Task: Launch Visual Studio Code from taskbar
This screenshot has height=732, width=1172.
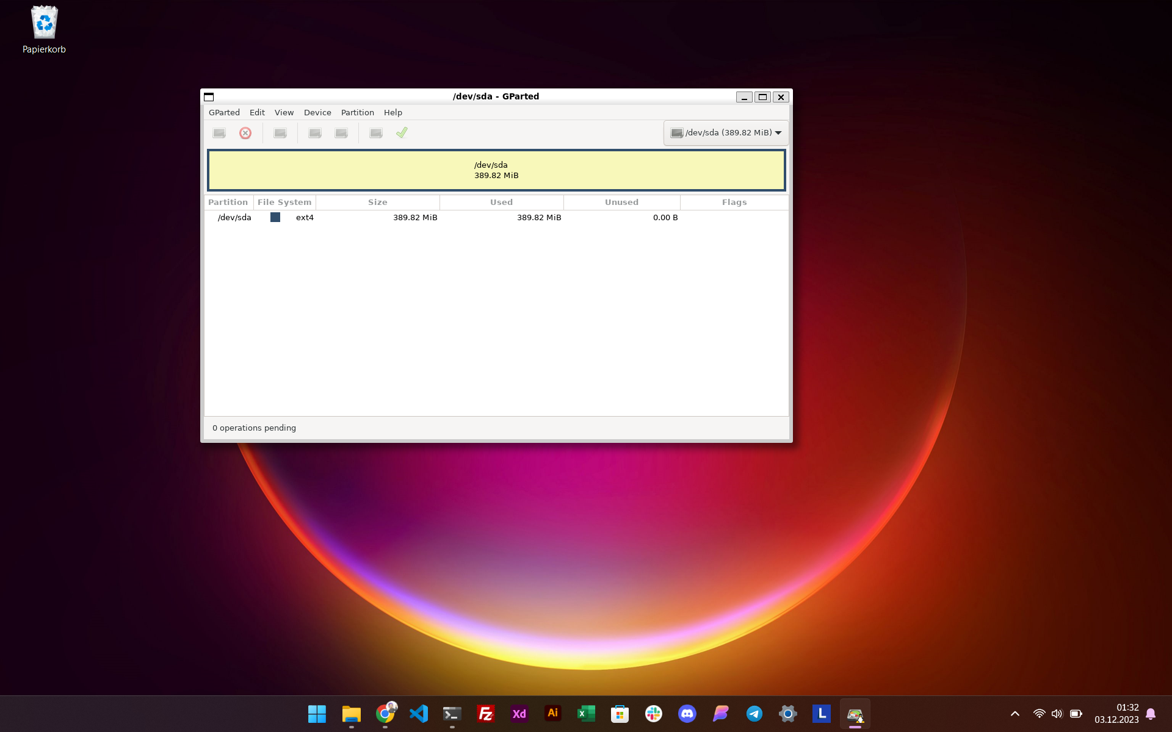Action: point(419,714)
